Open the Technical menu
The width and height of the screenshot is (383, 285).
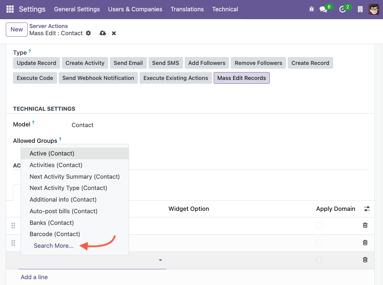click(x=225, y=9)
